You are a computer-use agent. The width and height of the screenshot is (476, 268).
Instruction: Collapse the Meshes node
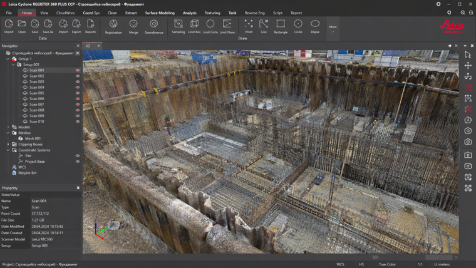pyautogui.click(x=8, y=133)
